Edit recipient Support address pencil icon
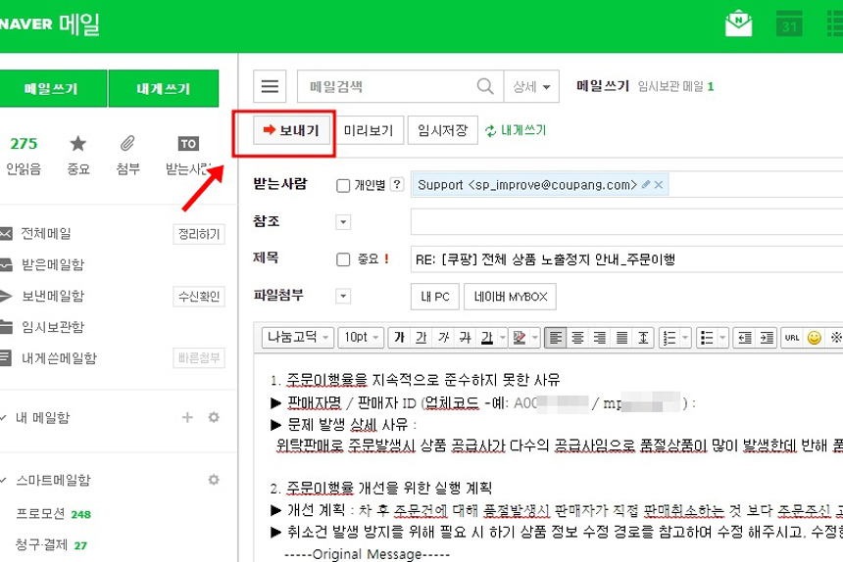This screenshot has height=562, width=843. 646,185
